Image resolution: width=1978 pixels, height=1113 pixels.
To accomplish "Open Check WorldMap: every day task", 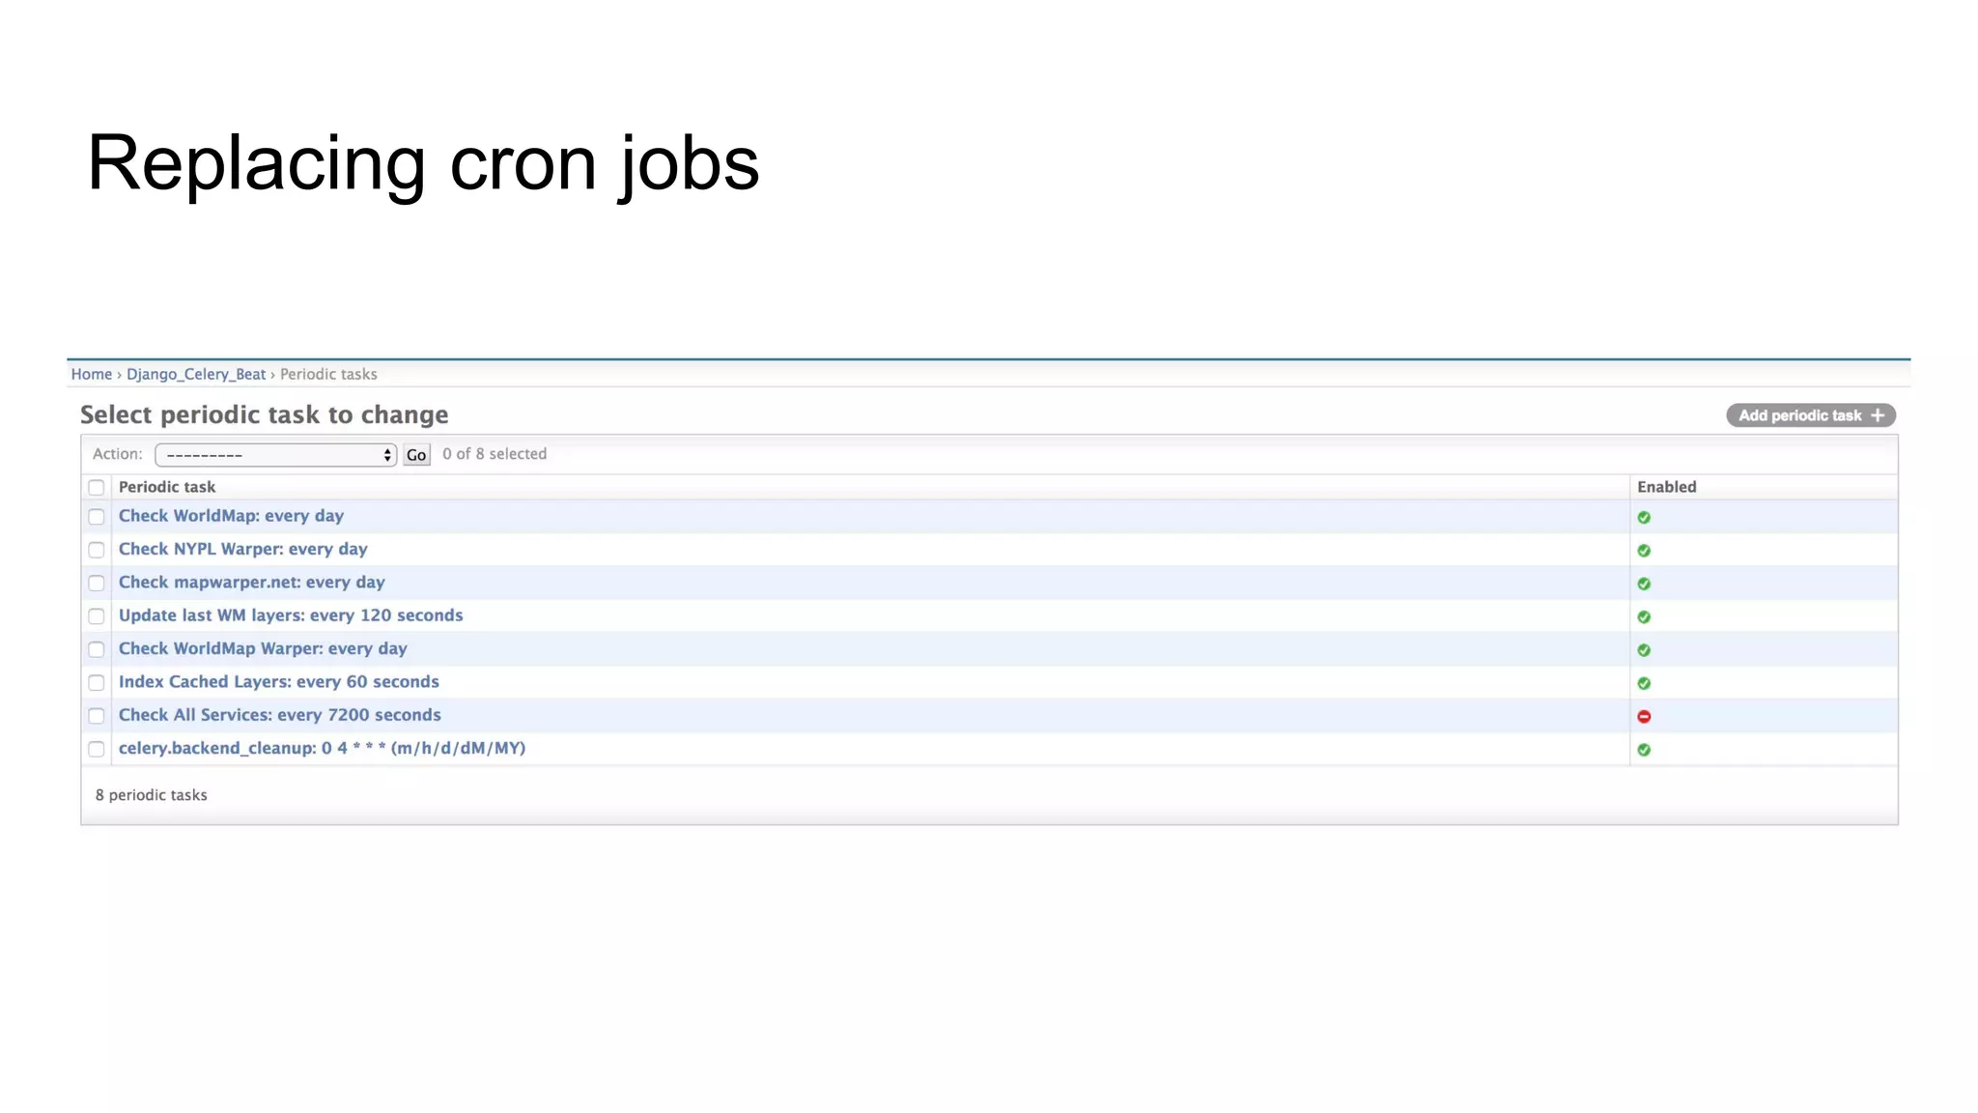I will tap(231, 516).
